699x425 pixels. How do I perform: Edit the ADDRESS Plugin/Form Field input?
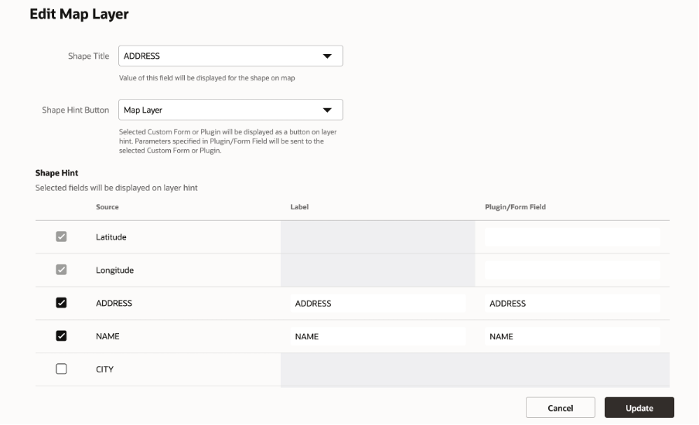572,304
